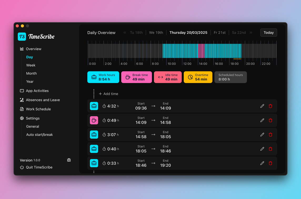Open General settings

click(32, 127)
